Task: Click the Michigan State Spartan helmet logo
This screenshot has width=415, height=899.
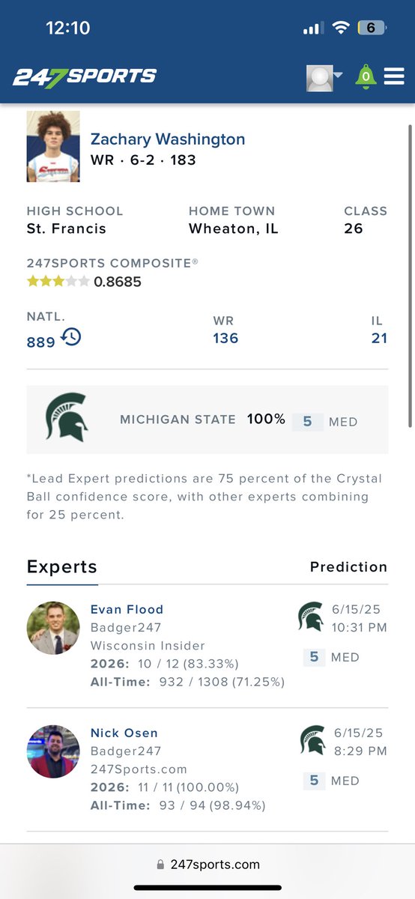Action: [67, 417]
